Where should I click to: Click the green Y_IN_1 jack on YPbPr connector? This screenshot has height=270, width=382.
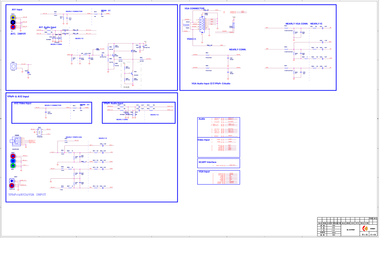(x=13, y=166)
